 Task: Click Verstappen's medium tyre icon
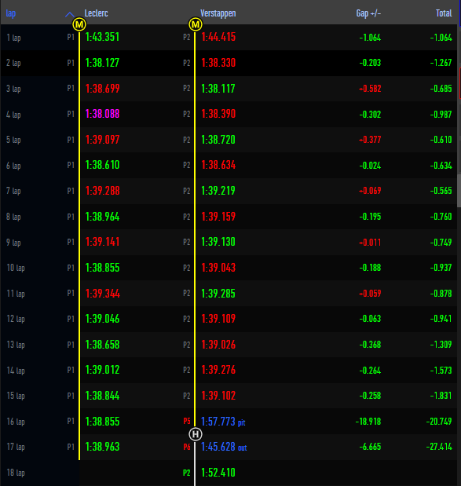[x=196, y=24]
